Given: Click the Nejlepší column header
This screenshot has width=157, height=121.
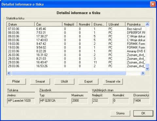Looking at the screenshot, I should 70,24.
